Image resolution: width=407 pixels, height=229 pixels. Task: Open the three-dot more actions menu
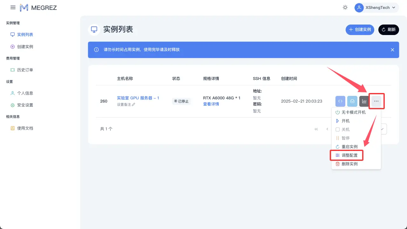pos(376,101)
